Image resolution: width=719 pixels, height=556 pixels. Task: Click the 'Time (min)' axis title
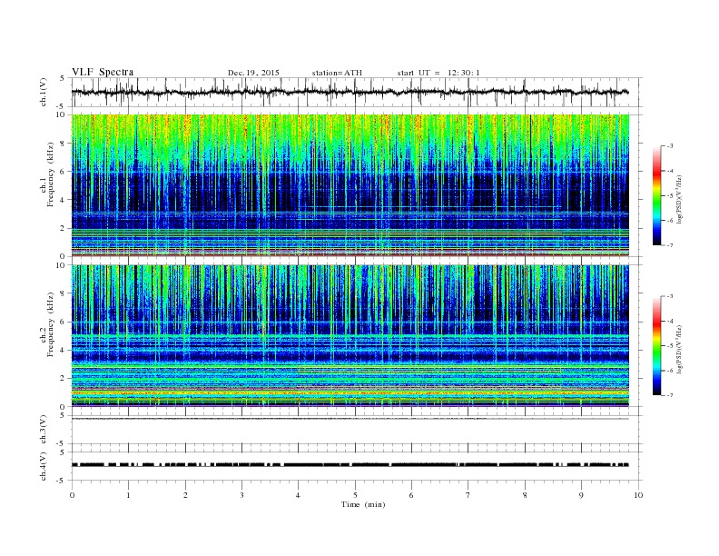click(x=363, y=504)
